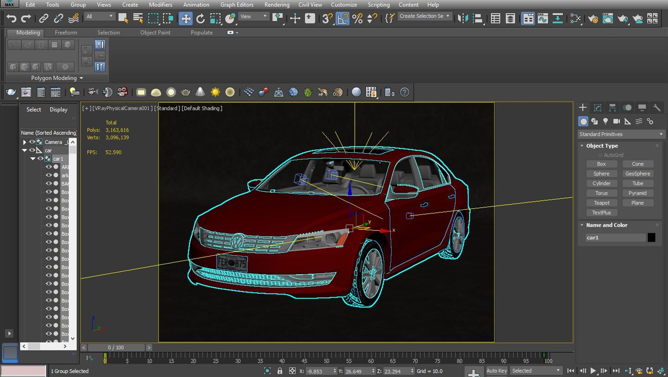Open the Graph Editors menu
The width and height of the screenshot is (668, 377).
[236, 5]
